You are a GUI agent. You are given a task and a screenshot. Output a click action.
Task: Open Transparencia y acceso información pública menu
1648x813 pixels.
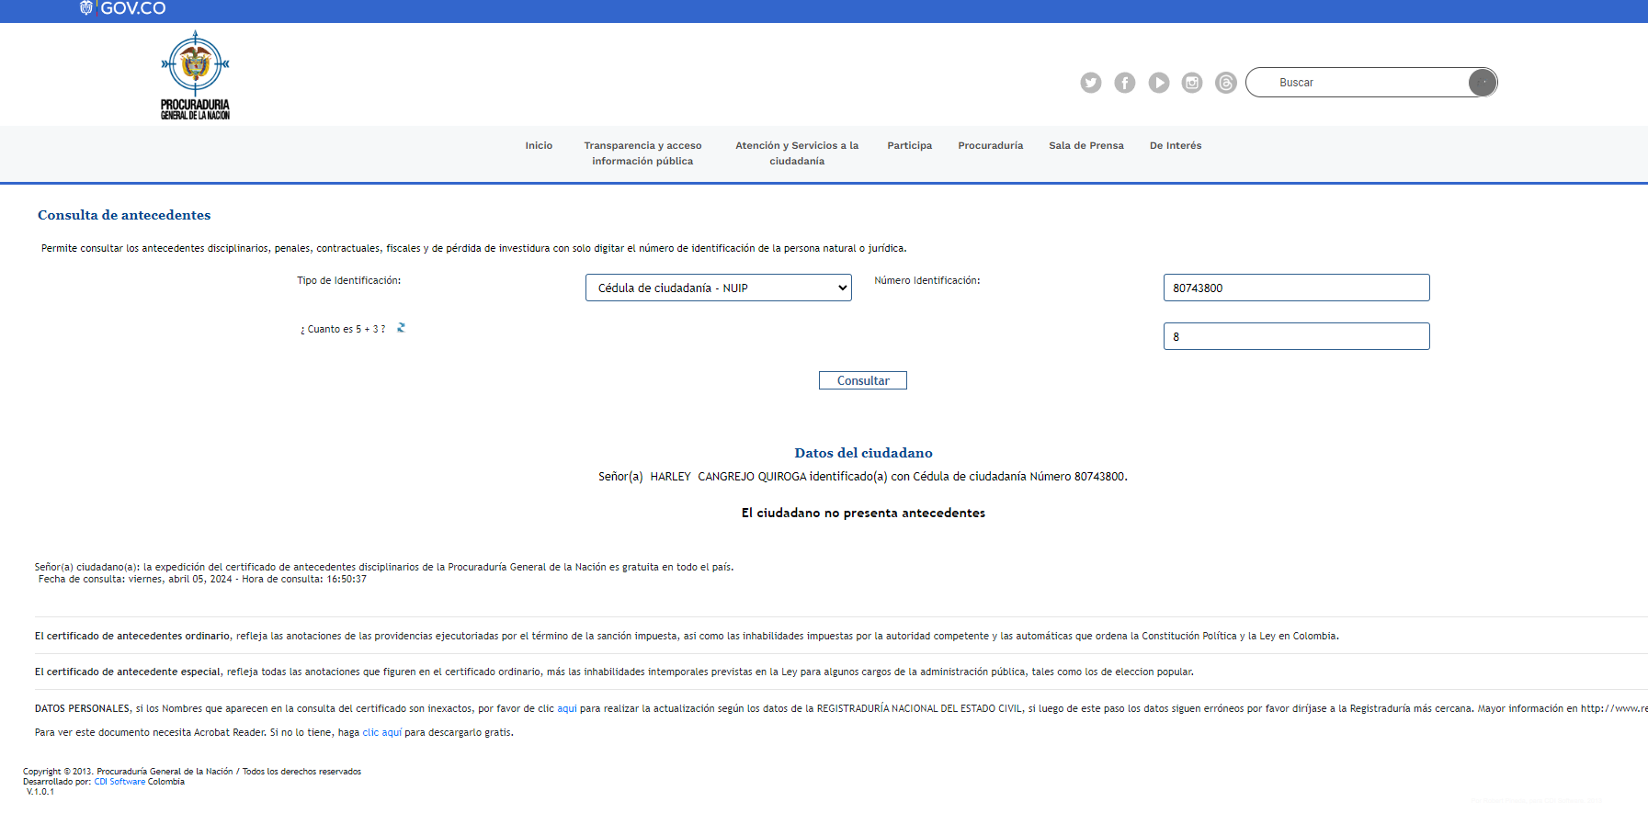642,153
